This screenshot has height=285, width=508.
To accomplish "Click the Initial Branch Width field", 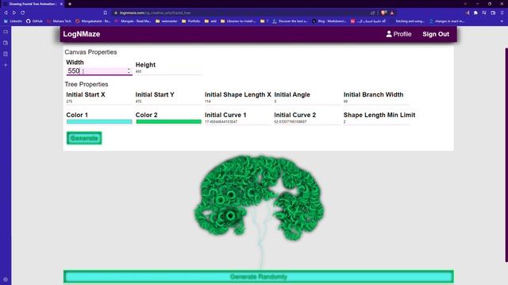I will (x=376, y=101).
